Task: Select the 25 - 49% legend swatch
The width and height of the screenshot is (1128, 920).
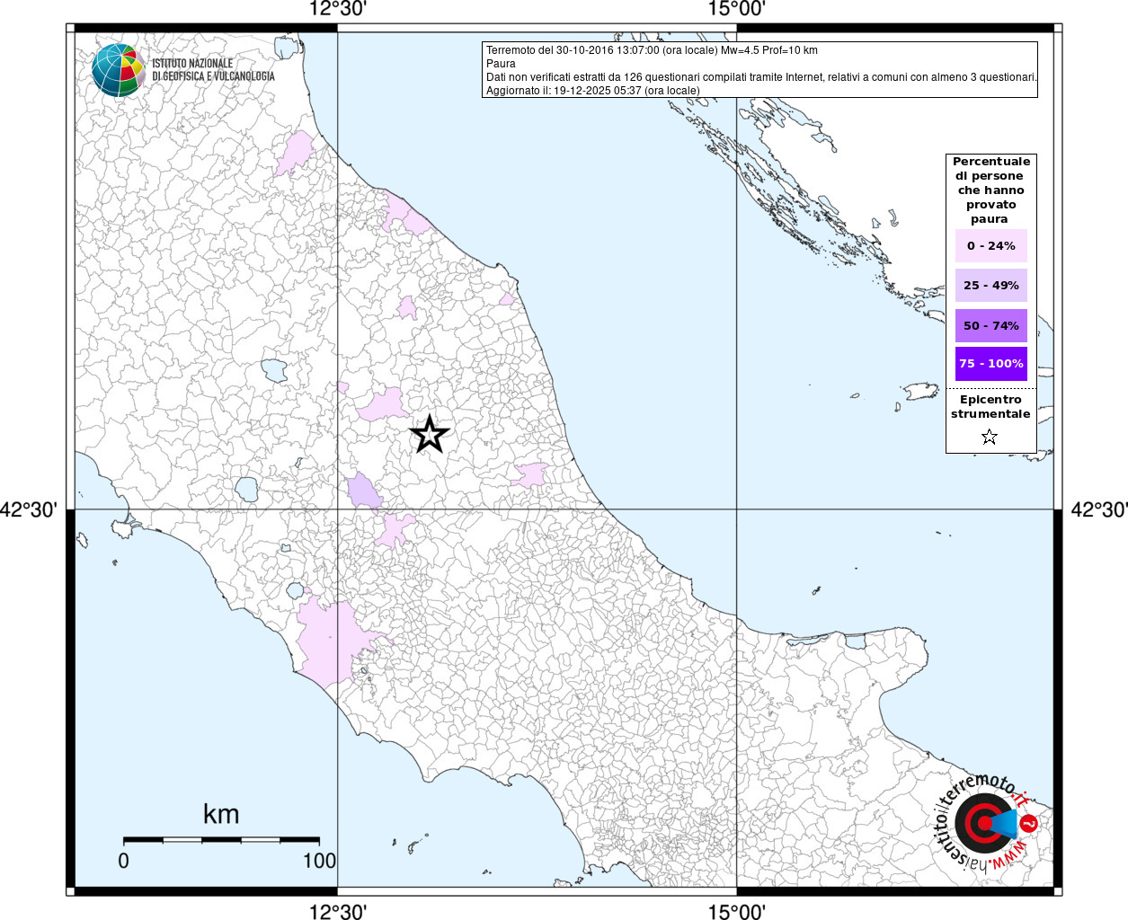Action: coord(990,286)
